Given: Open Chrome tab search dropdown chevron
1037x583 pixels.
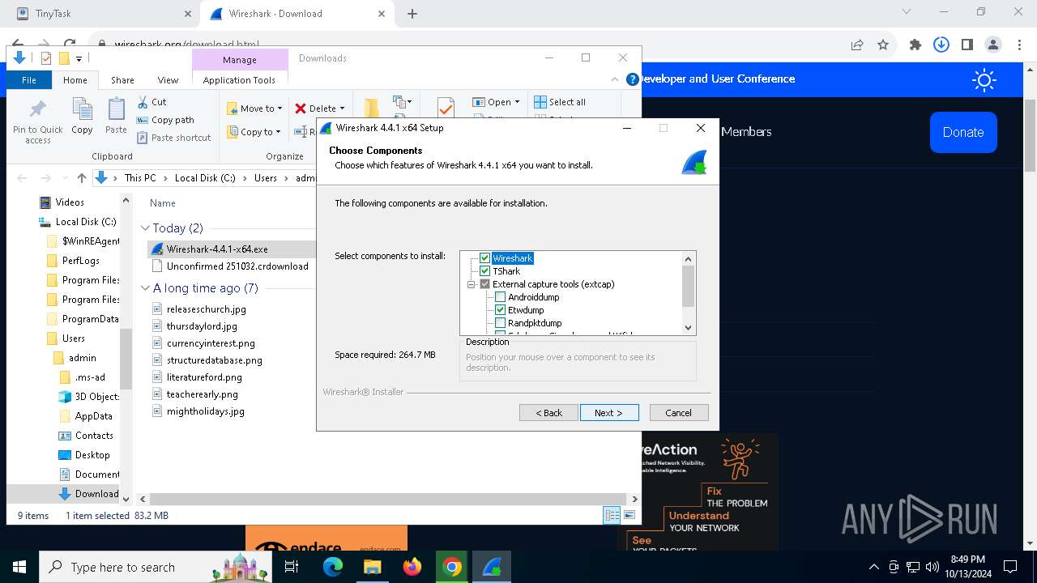Looking at the screenshot, I should (x=907, y=12).
